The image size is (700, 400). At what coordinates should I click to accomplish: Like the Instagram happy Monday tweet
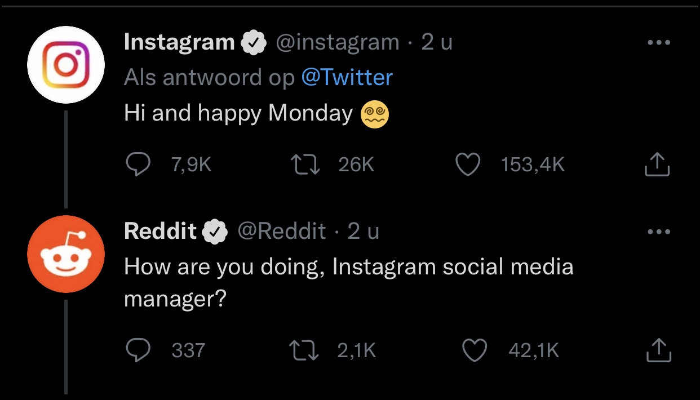point(468,165)
